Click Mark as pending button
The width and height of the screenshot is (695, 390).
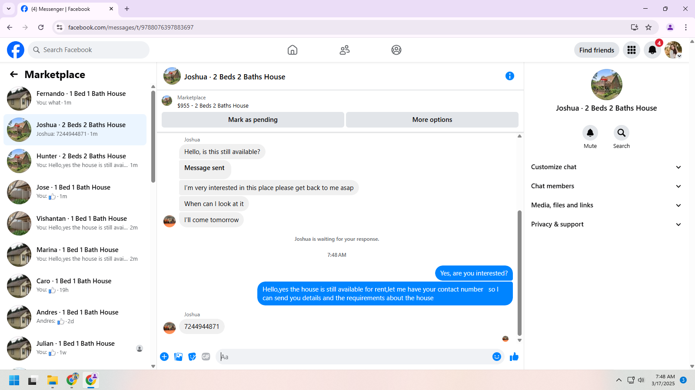point(253,120)
